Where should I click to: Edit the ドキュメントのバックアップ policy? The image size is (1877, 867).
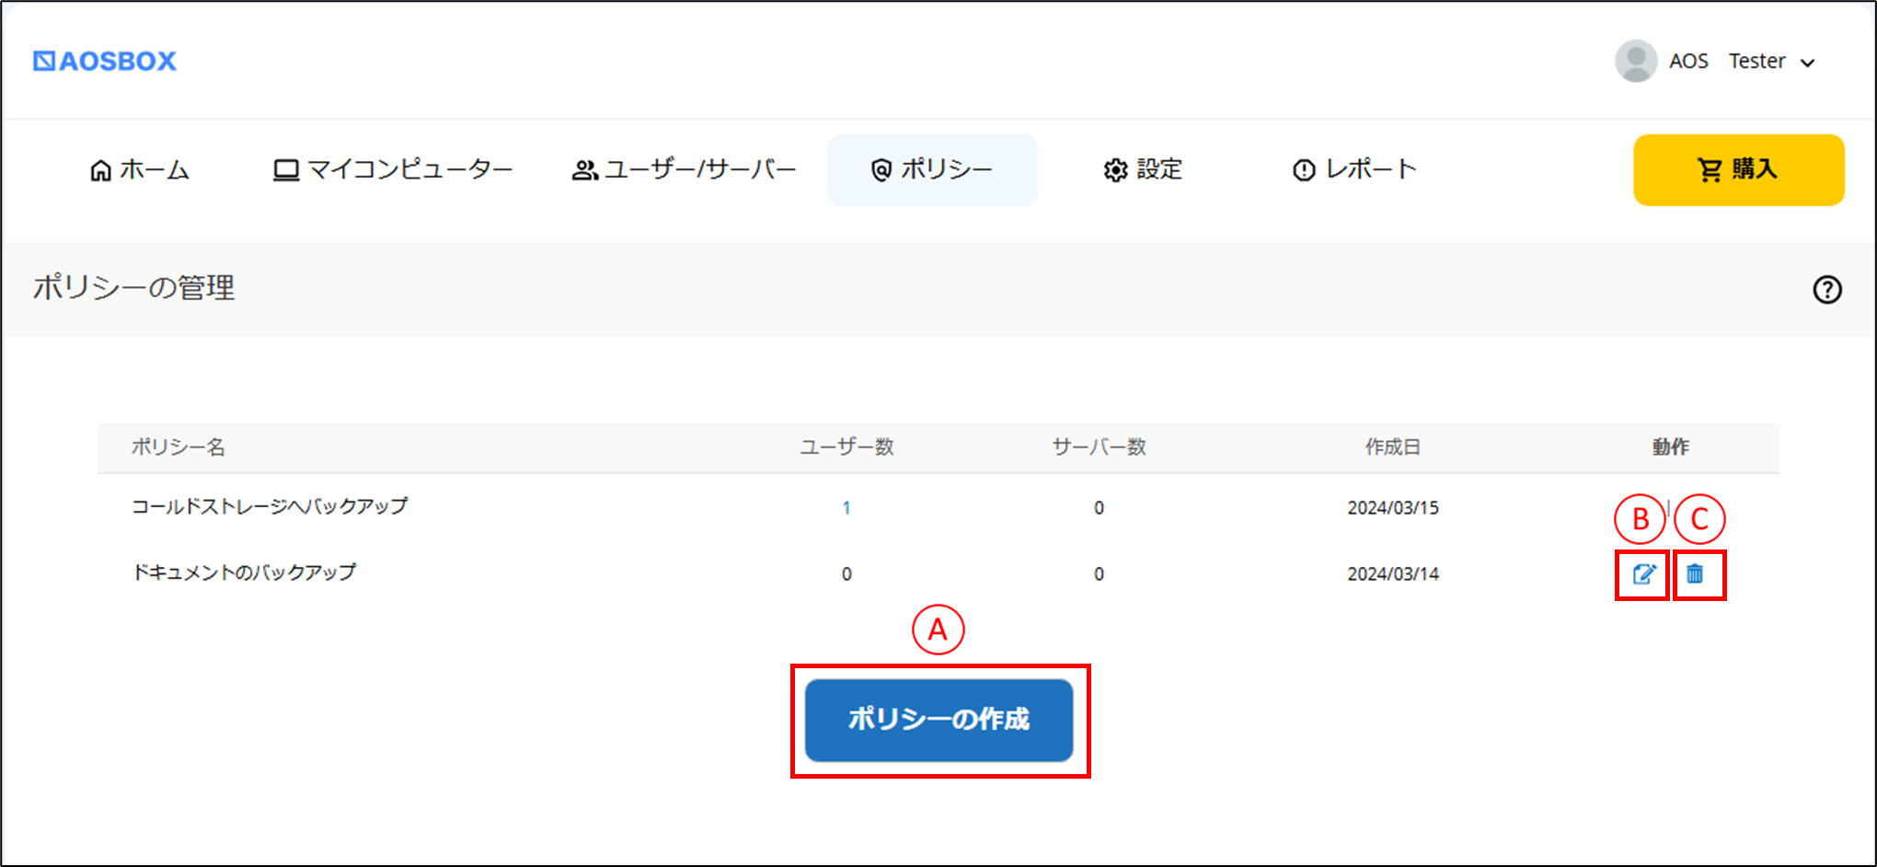pyautogui.click(x=1643, y=574)
